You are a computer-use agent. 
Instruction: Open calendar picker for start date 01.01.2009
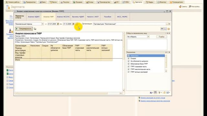[58, 24]
